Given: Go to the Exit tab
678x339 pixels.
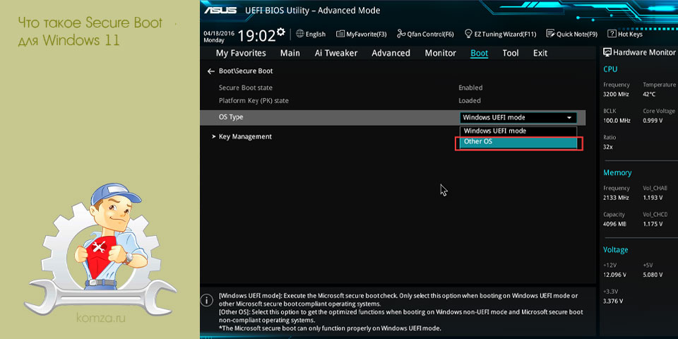Looking at the screenshot, I should click(x=540, y=53).
